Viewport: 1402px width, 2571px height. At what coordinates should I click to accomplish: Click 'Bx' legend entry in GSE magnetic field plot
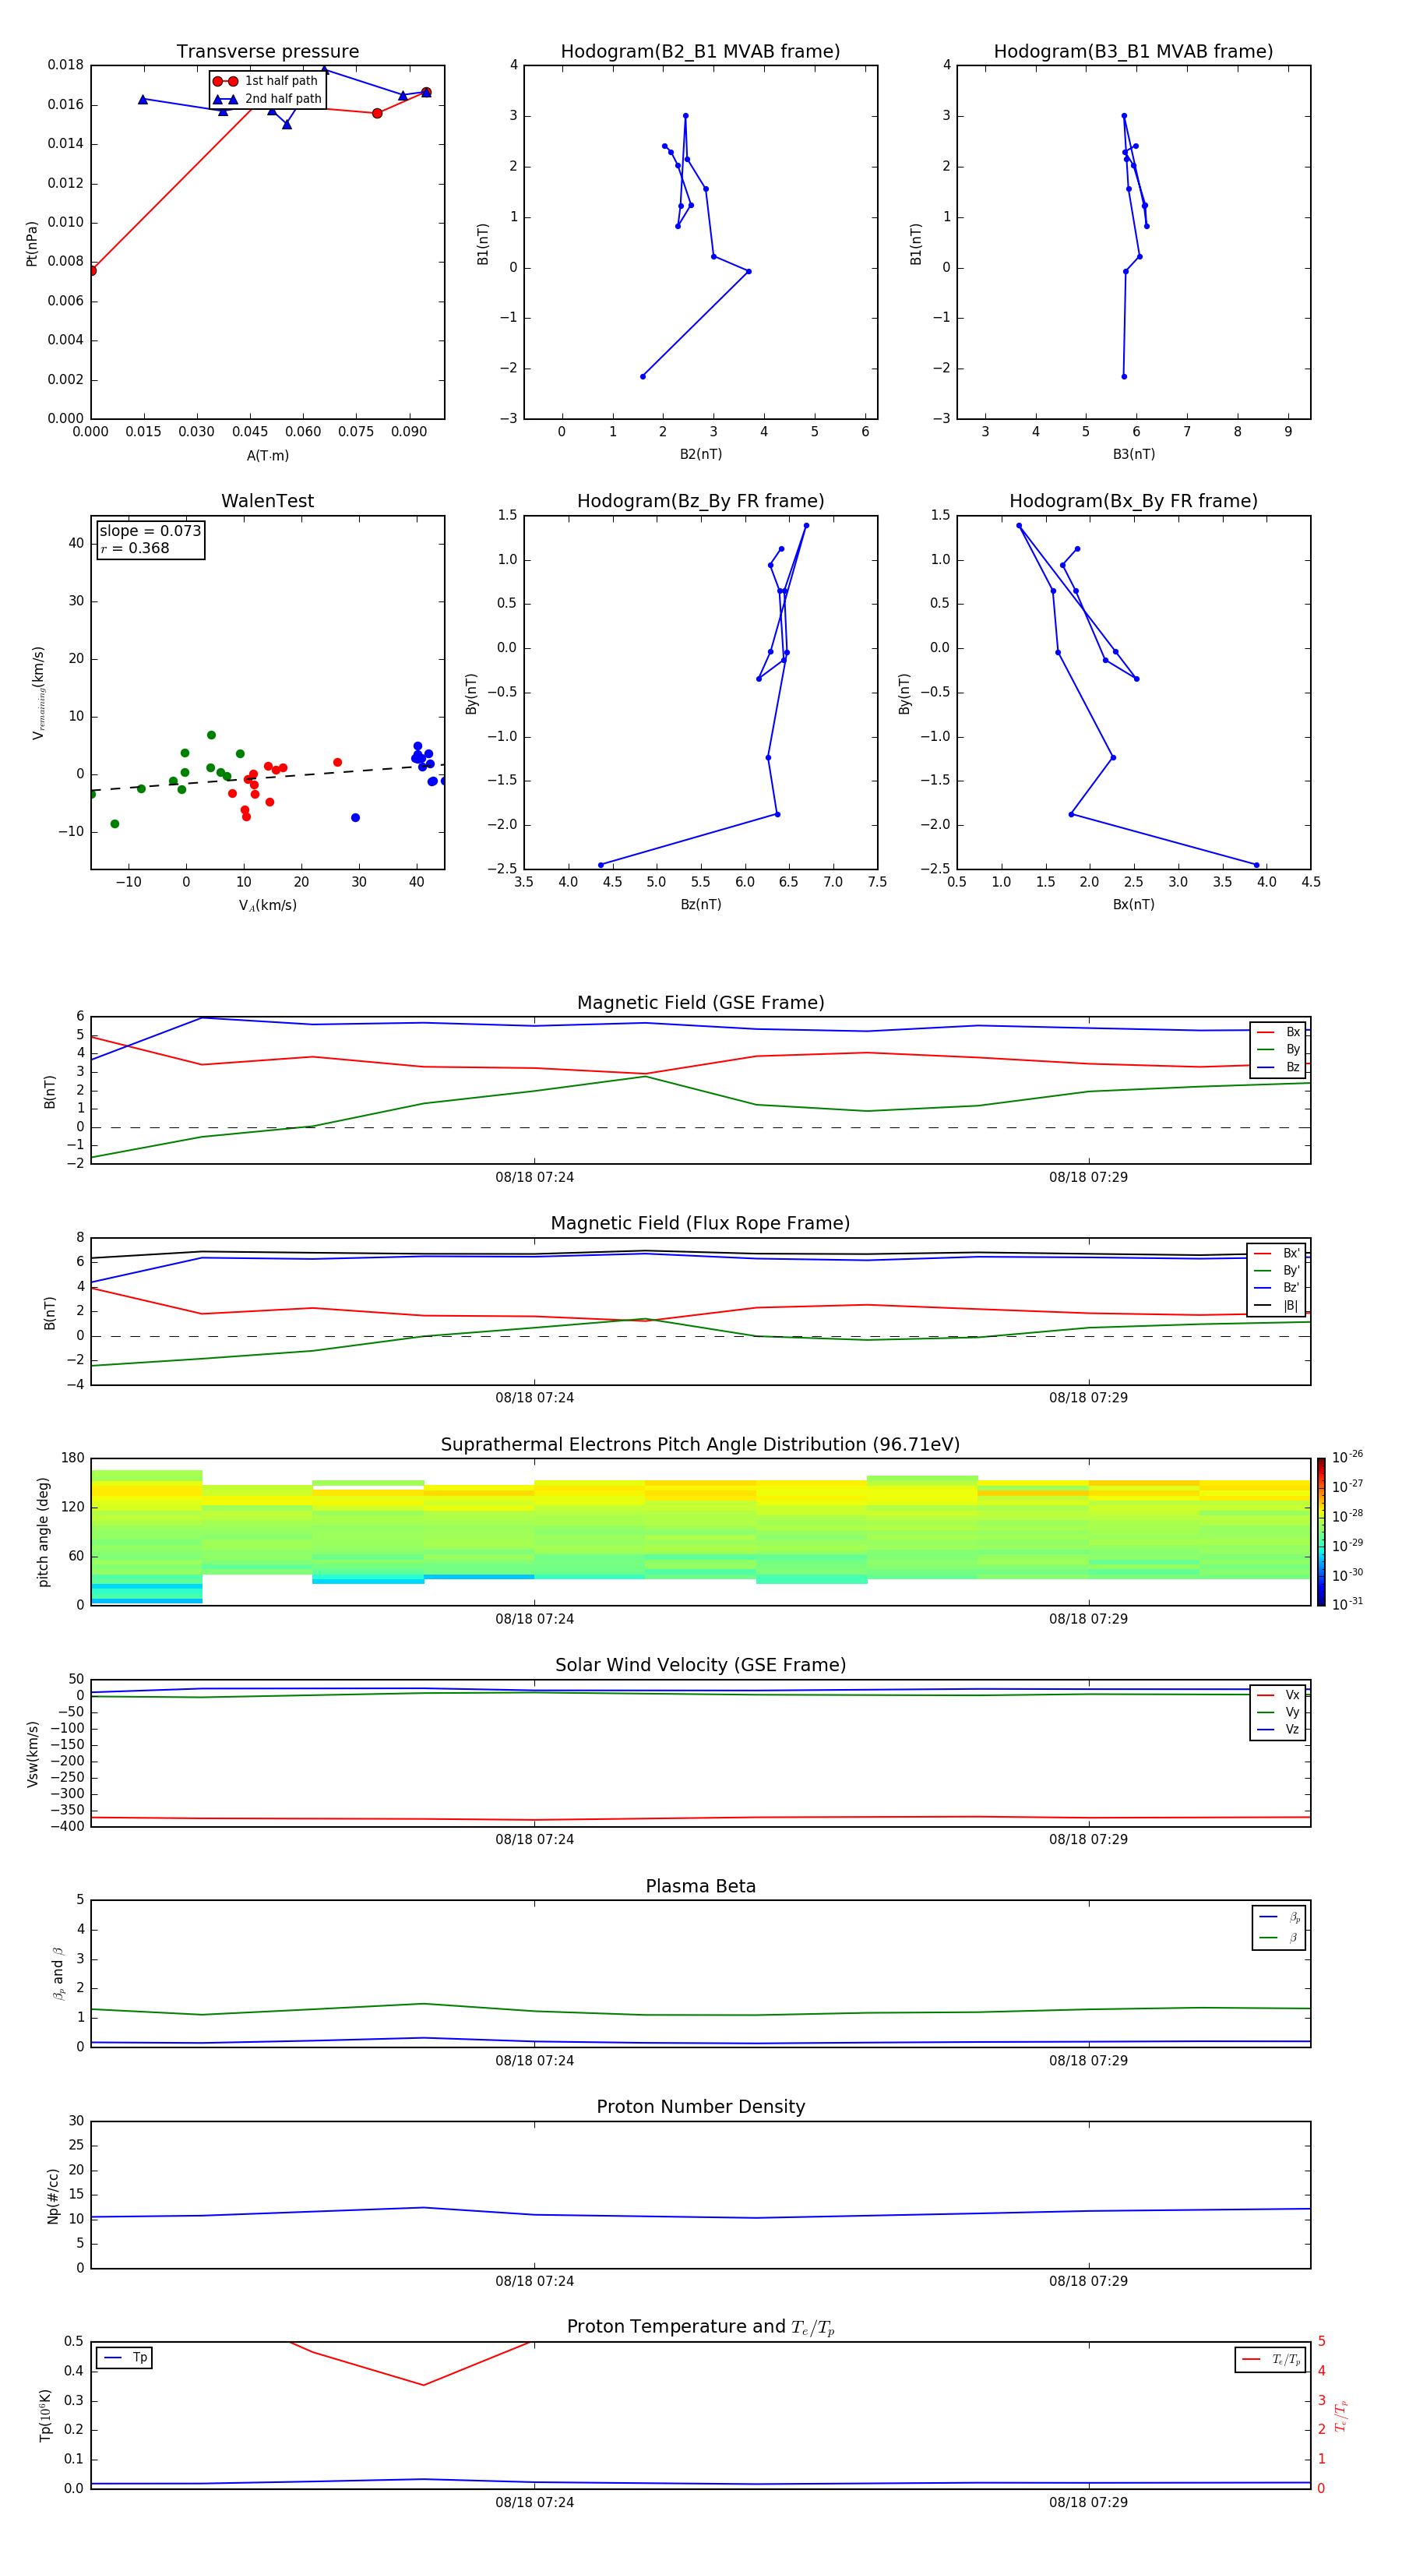pyautogui.click(x=1278, y=1032)
